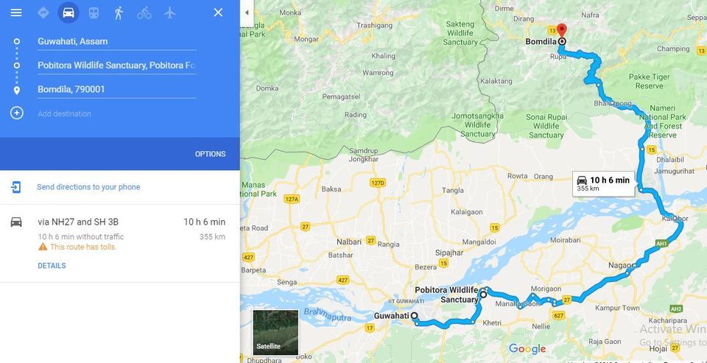
Task: Open the hamburger main menu
Action: [x=16, y=13]
